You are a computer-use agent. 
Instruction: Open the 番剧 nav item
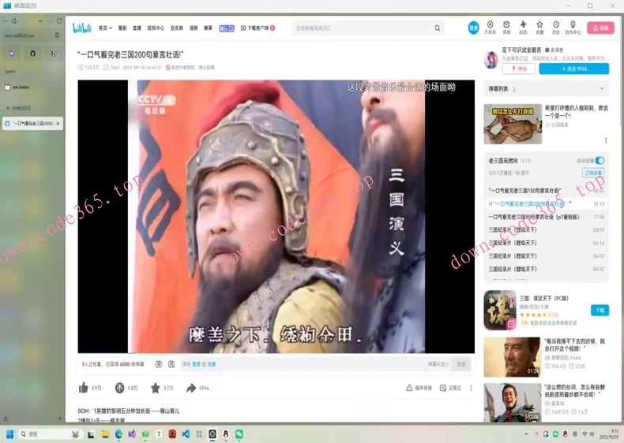(x=122, y=28)
